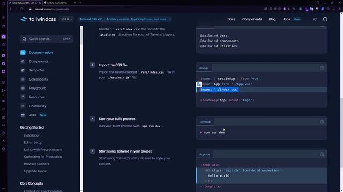Image resolution: width=343 pixels, height=192 pixels.
Task: Click the 'Core Concepts' section heading
Action: click(32, 183)
